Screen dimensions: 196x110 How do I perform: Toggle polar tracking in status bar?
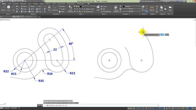(x=146, y=108)
